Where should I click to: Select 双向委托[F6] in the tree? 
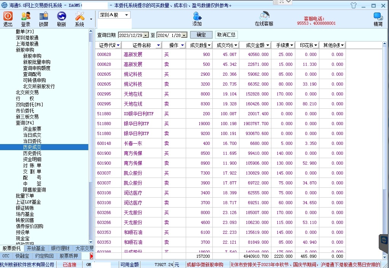click(30, 105)
